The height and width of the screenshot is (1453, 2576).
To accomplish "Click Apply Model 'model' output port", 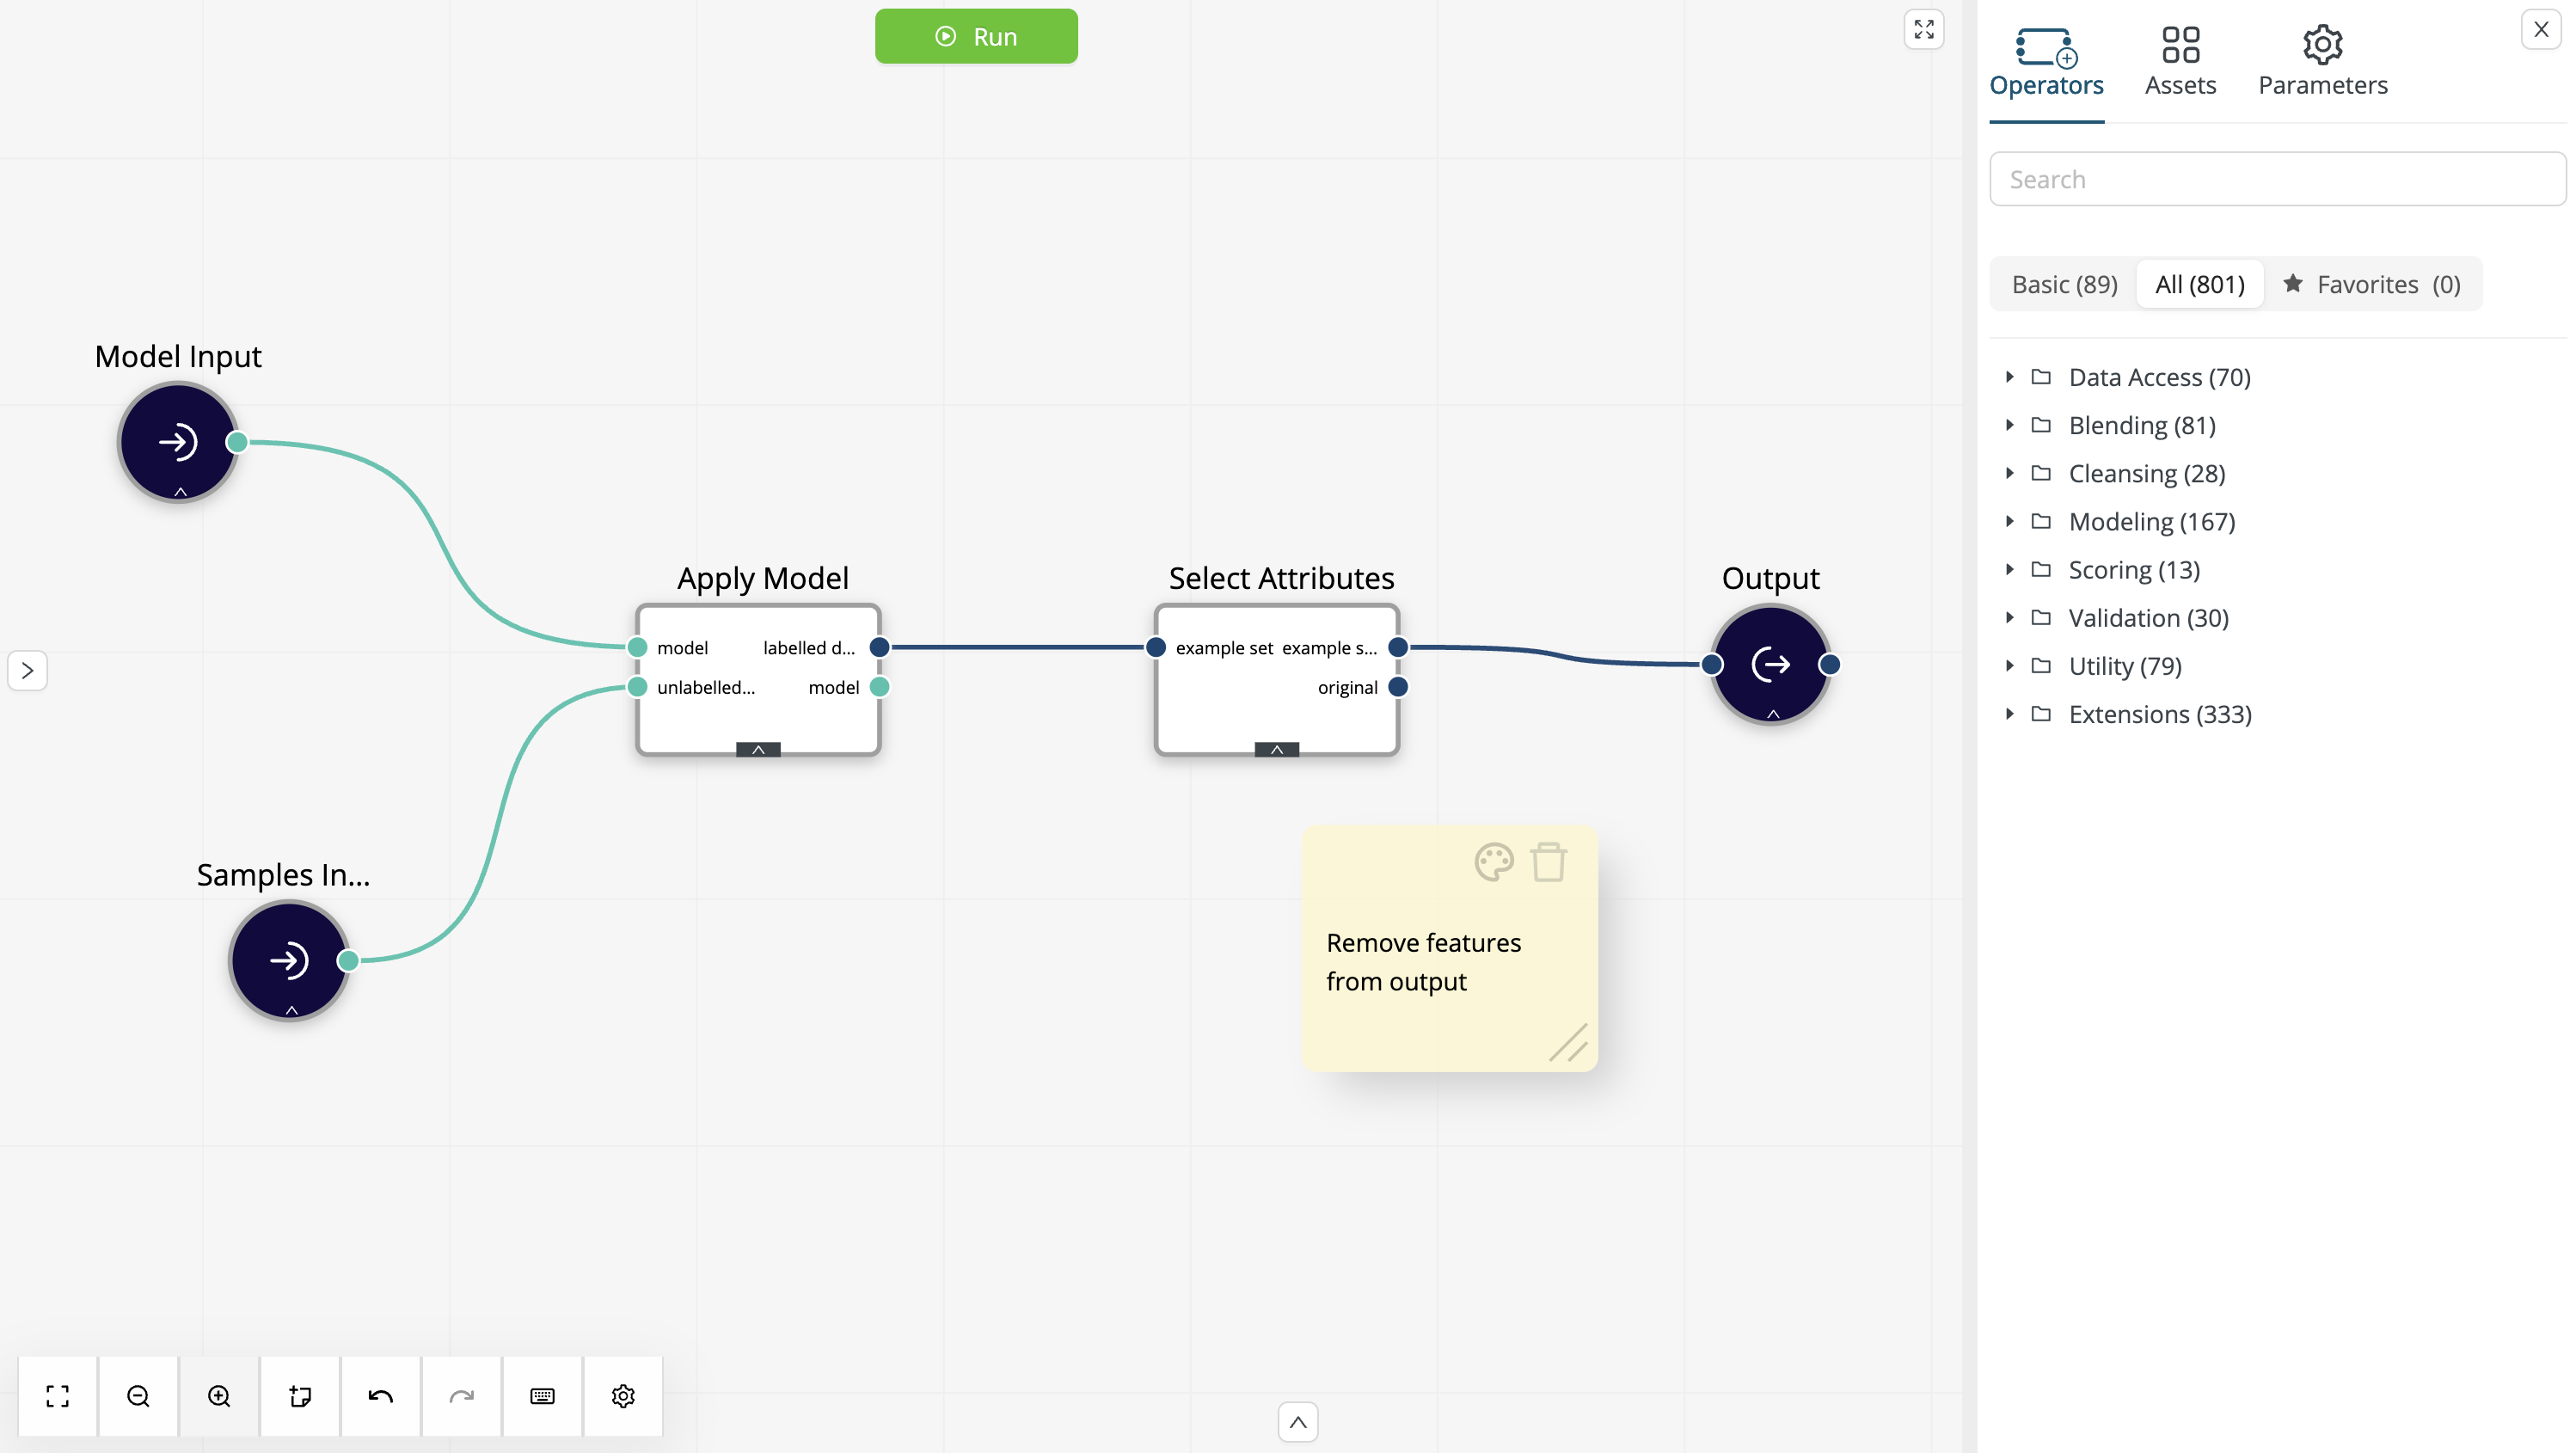I will point(880,687).
